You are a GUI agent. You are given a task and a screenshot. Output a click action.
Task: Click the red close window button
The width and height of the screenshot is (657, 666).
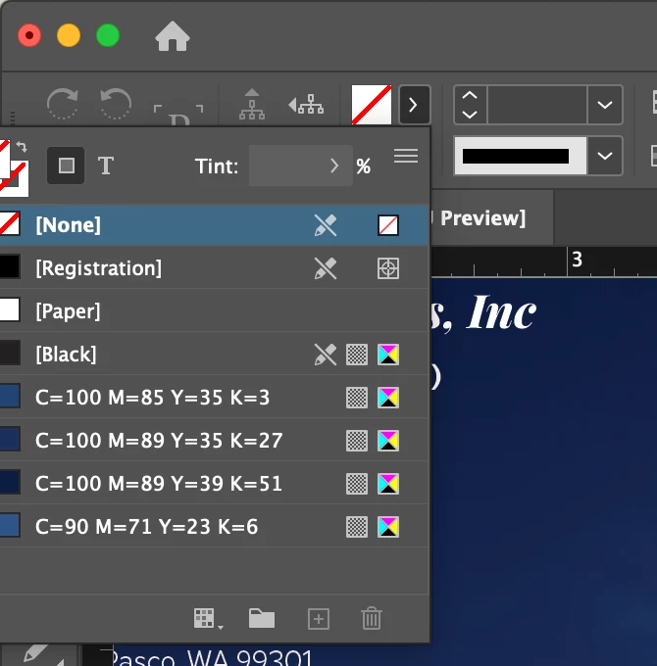(29, 35)
